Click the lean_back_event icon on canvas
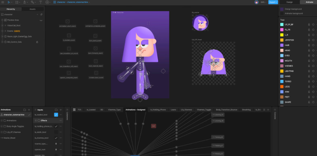This screenshot has width=317, height=156. pos(95,36)
